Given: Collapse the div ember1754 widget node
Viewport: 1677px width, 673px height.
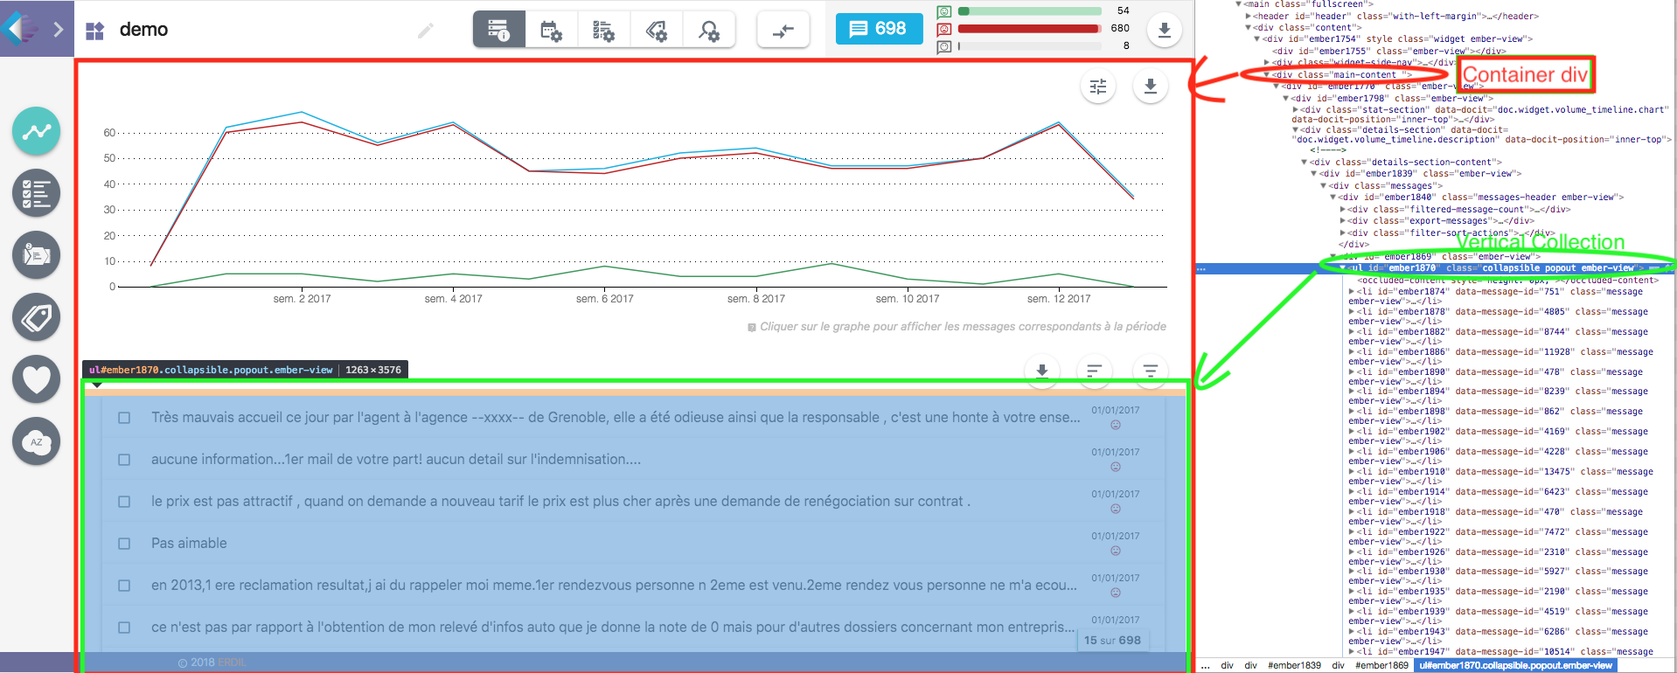Looking at the screenshot, I should [1257, 38].
